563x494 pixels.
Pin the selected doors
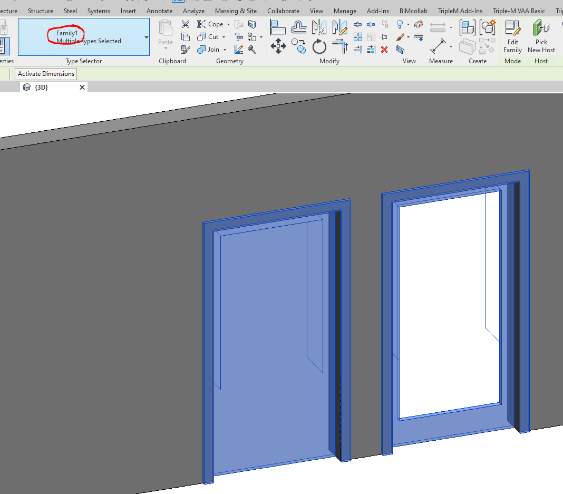pyautogui.click(x=384, y=37)
